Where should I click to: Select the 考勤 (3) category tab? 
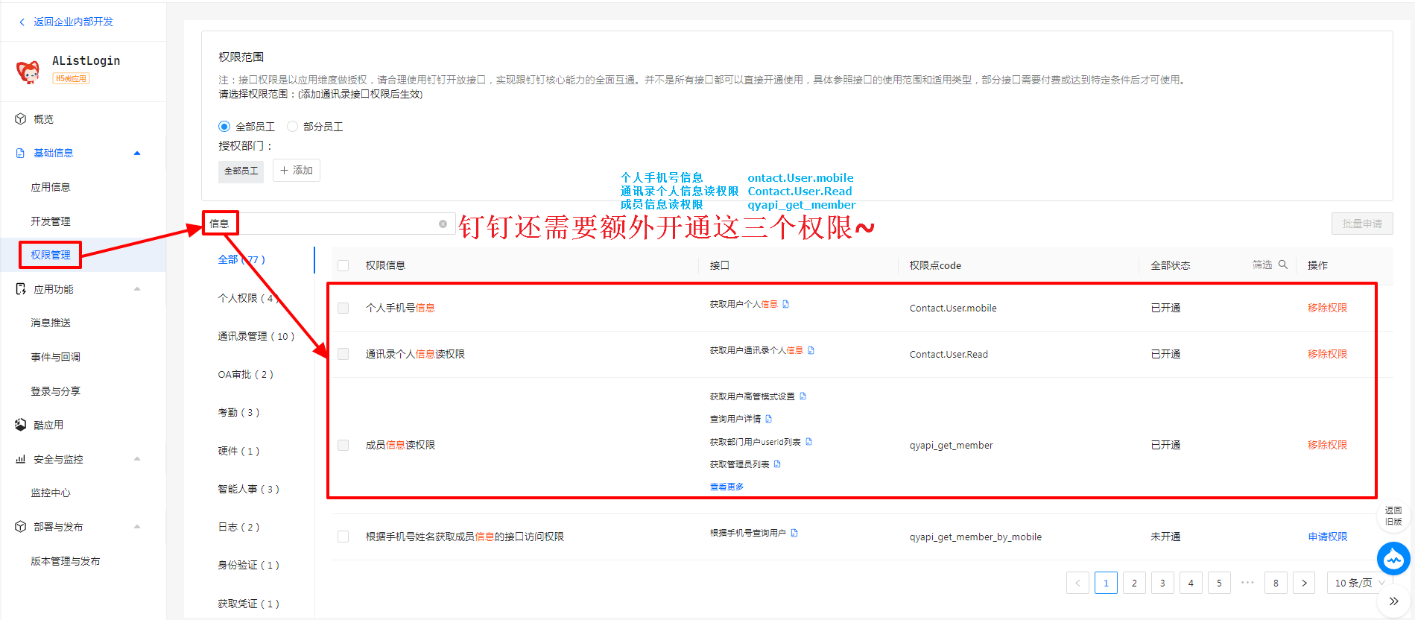238,412
